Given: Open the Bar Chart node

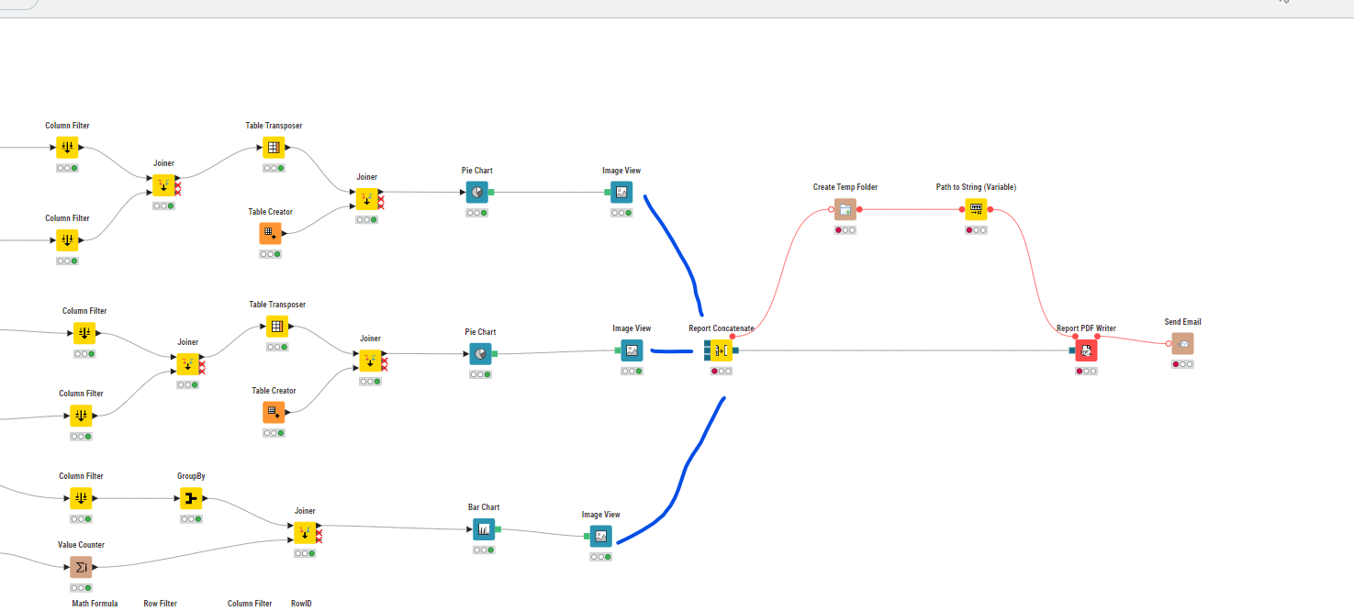Looking at the screenshot, I should (483, 528).
